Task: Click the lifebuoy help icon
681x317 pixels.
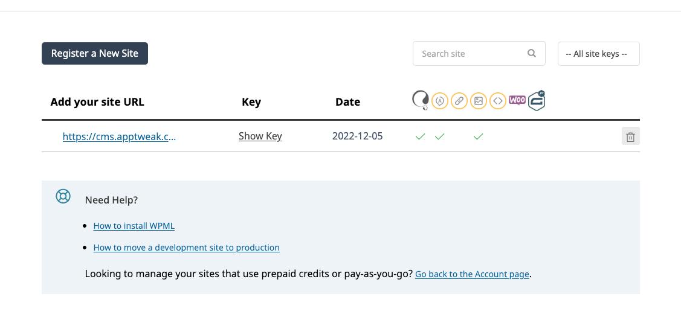Action: tap(63, 196)
